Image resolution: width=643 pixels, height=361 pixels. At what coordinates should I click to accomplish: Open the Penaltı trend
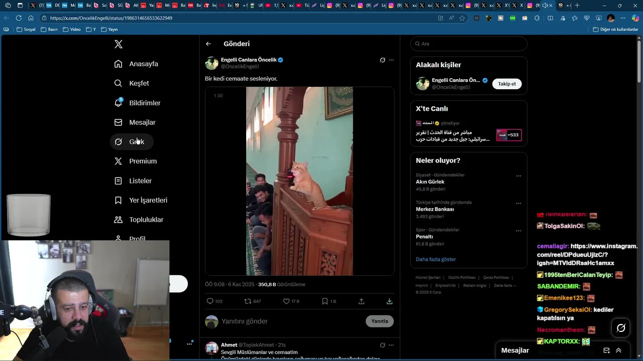point(424,237)
